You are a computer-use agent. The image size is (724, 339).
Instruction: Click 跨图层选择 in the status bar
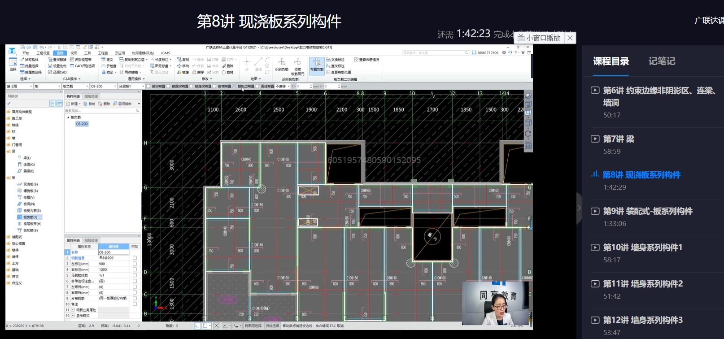pos(253,326)
